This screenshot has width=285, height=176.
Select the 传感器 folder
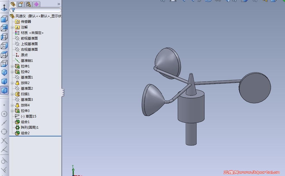click(x=23, y=22)
